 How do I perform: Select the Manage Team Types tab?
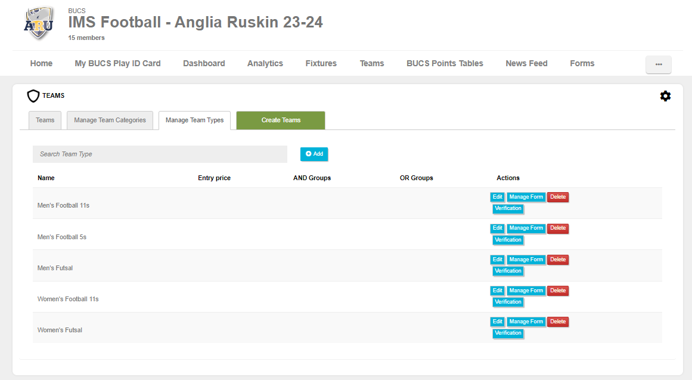(x=195, y=120)
